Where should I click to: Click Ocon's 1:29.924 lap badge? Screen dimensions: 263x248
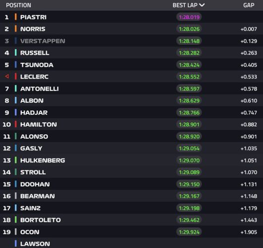pos(189,232)
